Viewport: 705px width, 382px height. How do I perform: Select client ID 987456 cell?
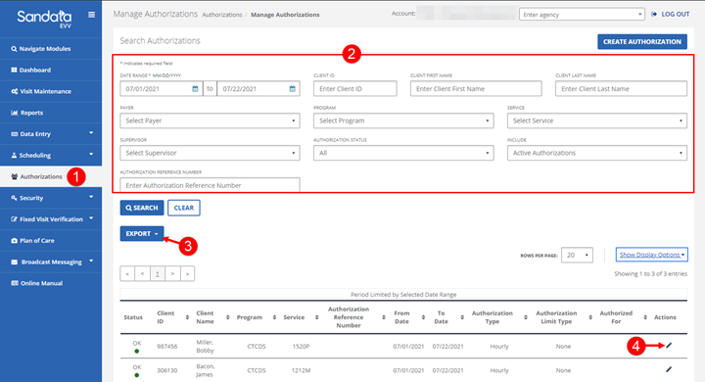166,347
